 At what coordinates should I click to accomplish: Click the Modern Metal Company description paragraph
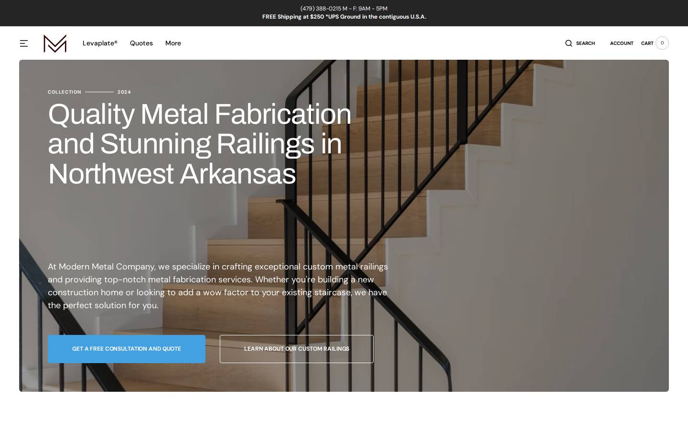[x=218, y=286]
